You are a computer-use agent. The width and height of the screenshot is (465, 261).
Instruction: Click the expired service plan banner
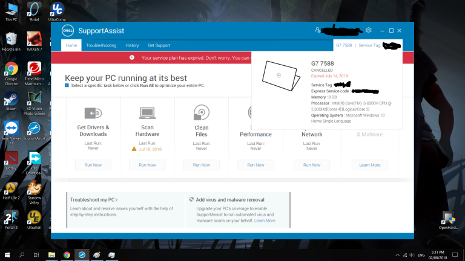pos(151,58)
